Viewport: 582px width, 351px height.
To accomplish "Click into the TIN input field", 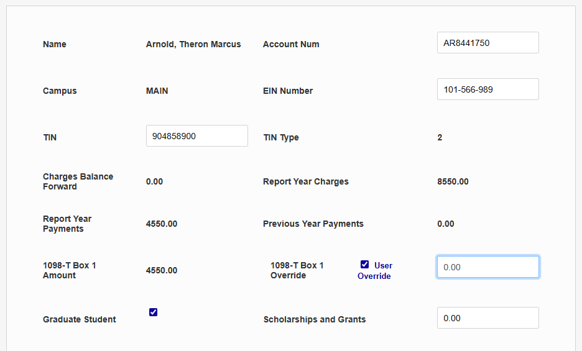I will pos(196,136).
